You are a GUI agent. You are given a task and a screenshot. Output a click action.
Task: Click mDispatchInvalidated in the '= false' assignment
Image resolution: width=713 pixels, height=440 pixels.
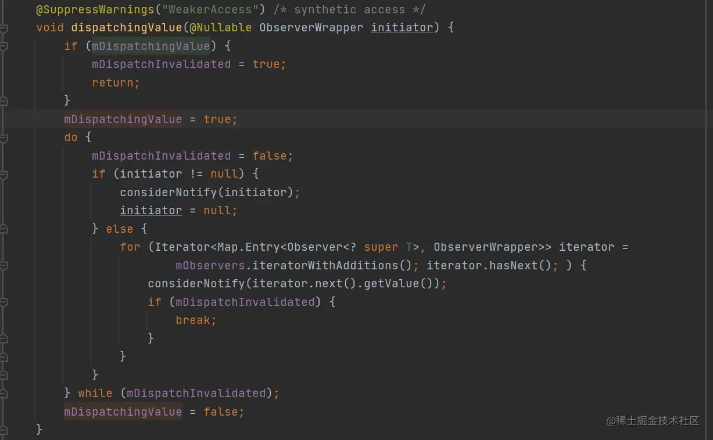pos(162,156)
